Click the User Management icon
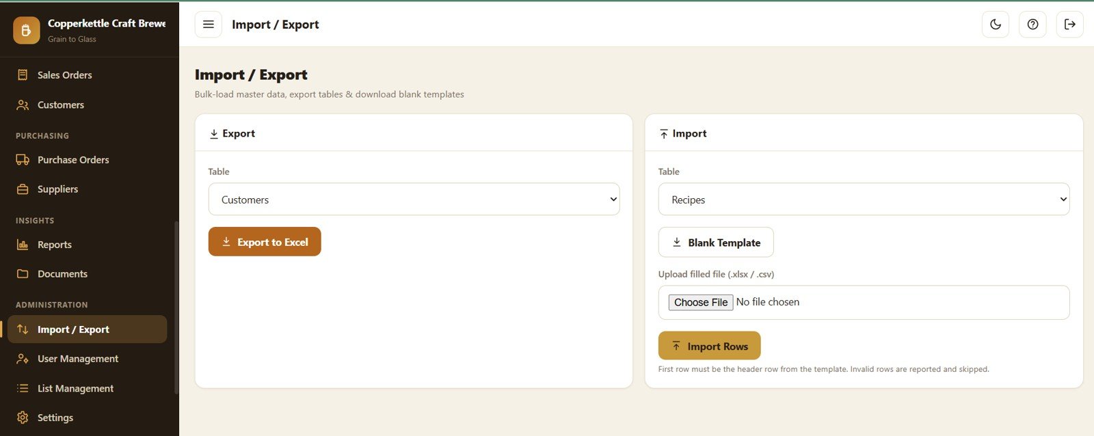 tap(23, 359)
